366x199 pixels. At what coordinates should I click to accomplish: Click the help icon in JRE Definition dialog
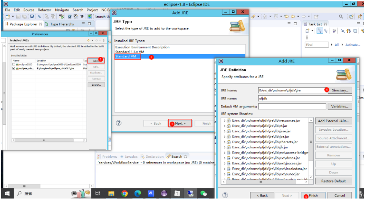pyautogui.click(x=225, y=195)
